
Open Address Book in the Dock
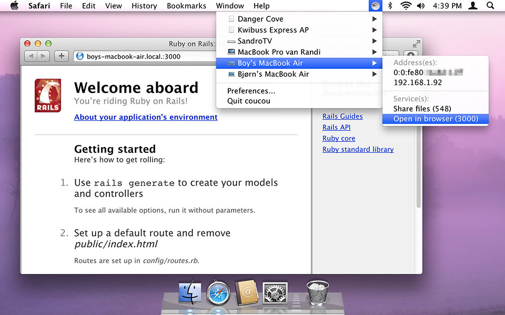point(247,292)
